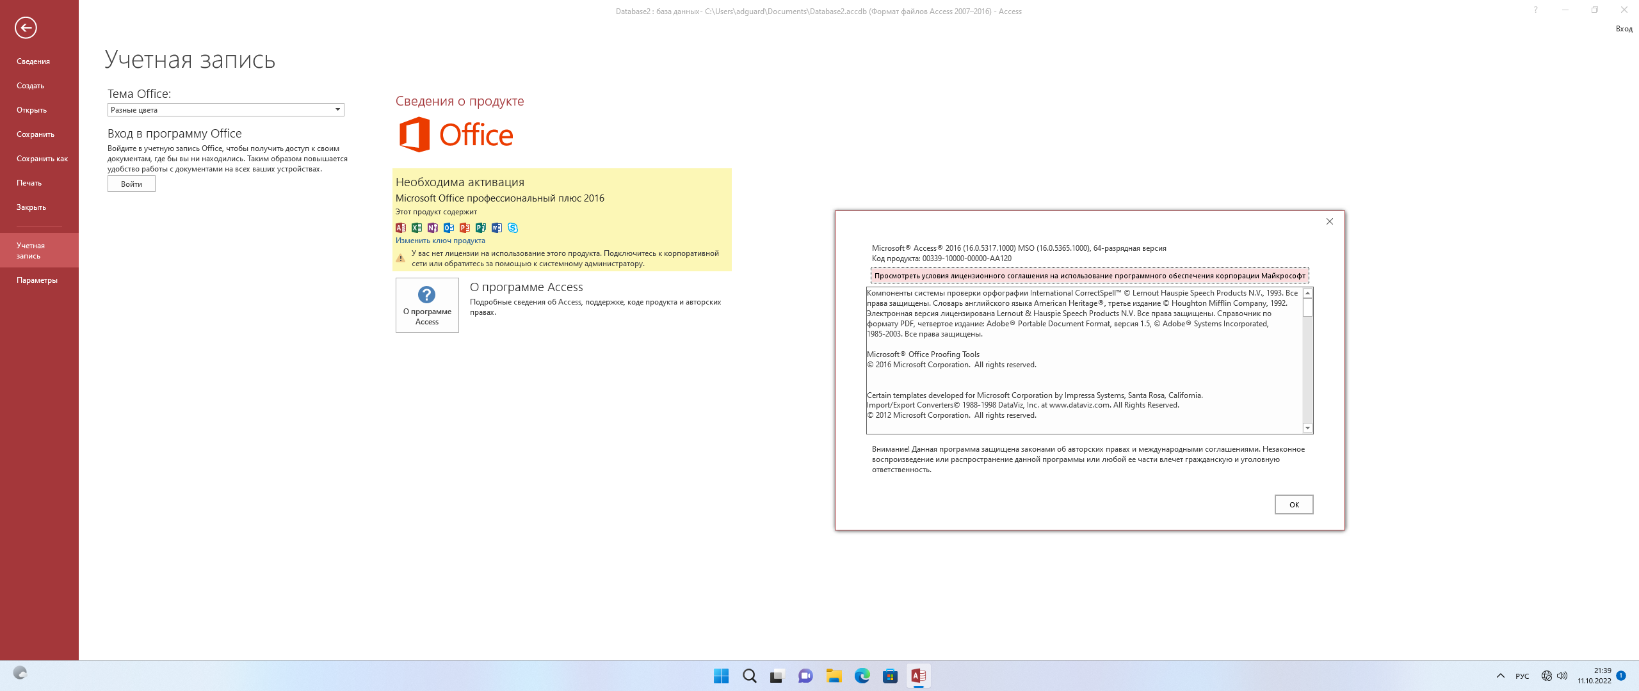
Task: Open the notification badge in tray
Action: pos(1621,676)
